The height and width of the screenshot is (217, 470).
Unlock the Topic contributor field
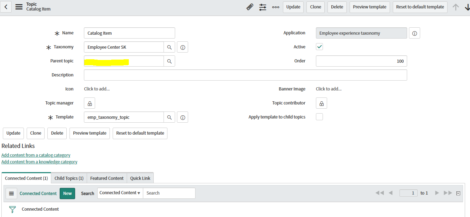click(x=321, y=103)
